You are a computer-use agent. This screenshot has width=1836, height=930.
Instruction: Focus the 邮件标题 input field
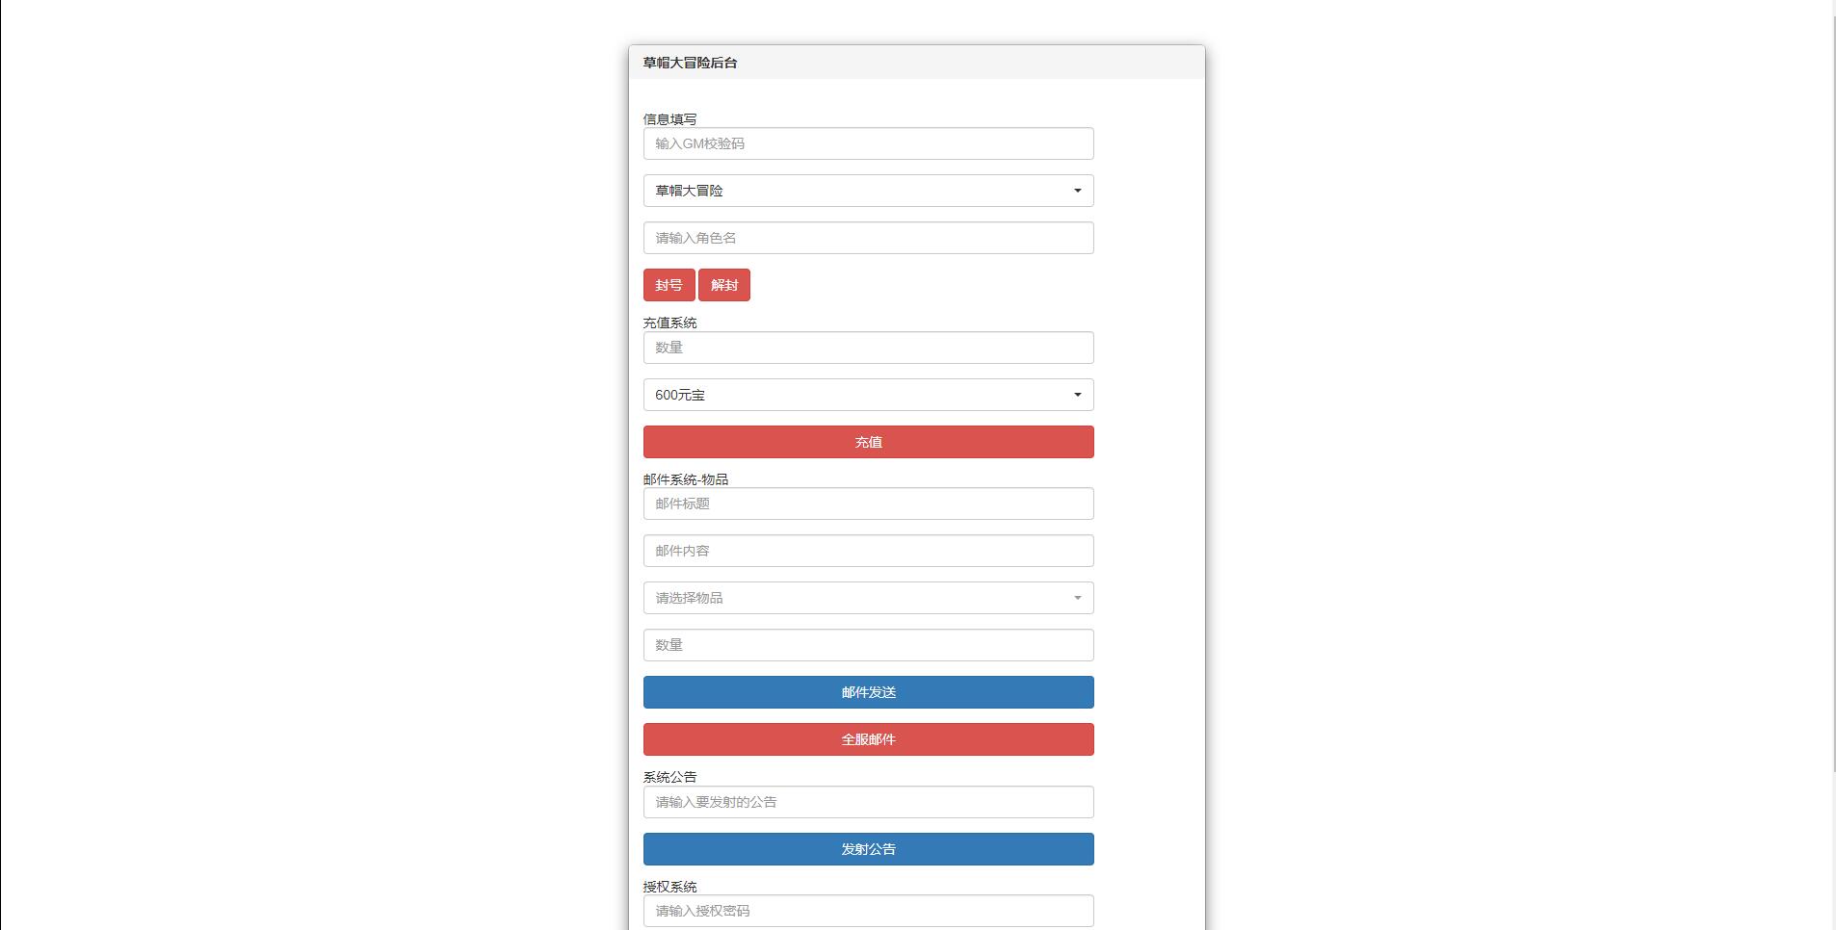[x=868, y=504]
